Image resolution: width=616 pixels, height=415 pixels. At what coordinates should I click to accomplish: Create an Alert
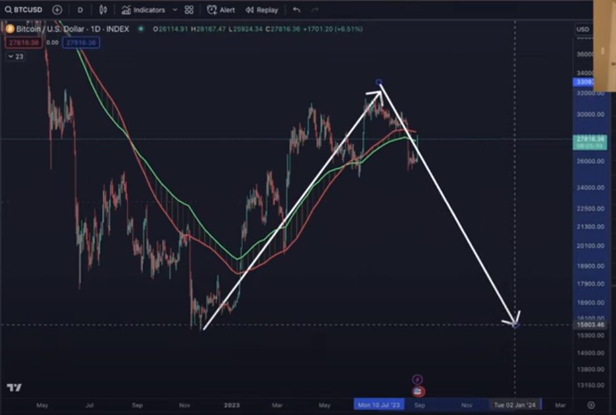(x=220, y=10)
